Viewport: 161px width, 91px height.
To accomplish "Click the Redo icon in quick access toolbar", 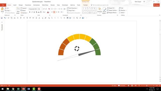I will coord(8,18).
